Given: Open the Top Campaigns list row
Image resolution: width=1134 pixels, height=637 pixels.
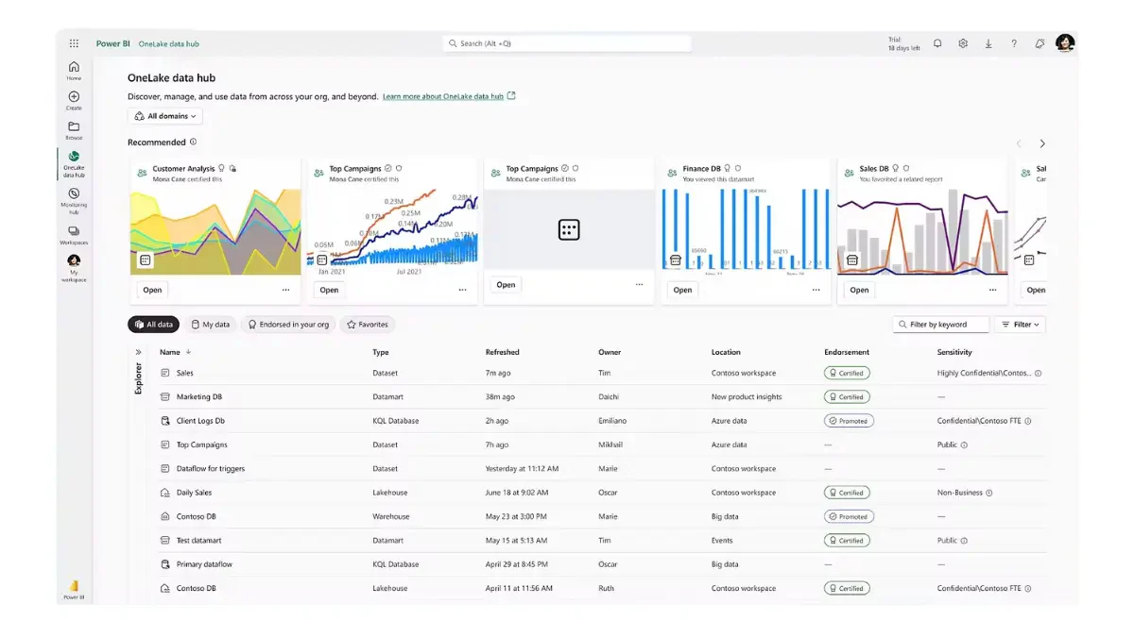Looking at the screenshot, I should (x=602, y=444).
